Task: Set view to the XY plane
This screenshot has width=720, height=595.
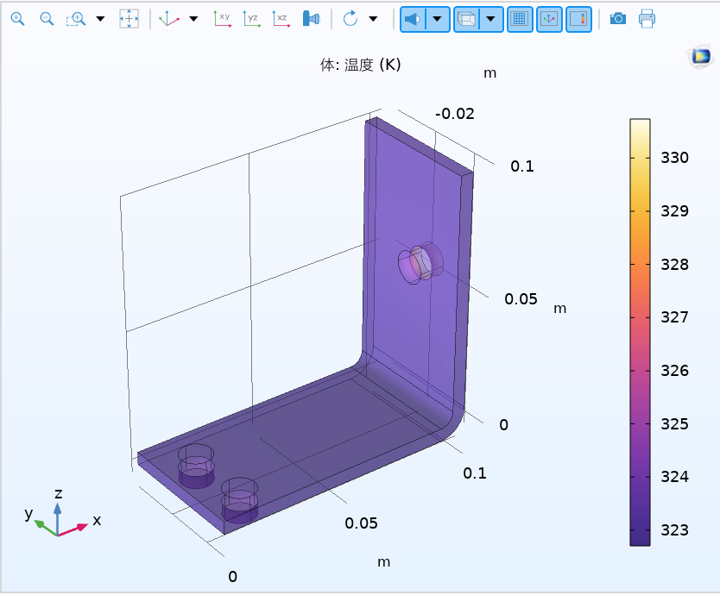Action: tap(223, 18)
